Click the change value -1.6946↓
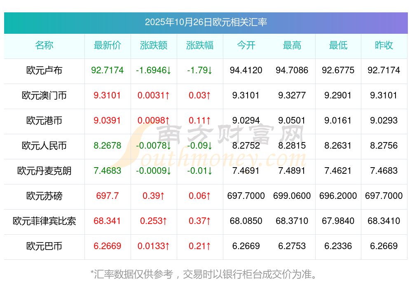412x287 pixels. pyautogui.click(x=153, y=70)
